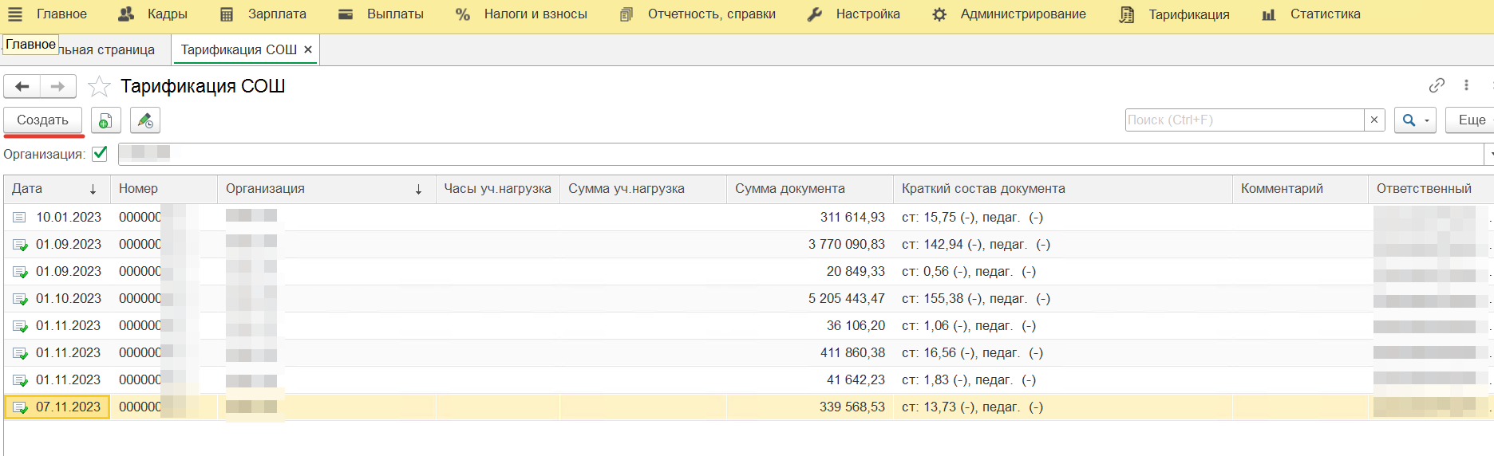Expand the Еще menu
Viewport: 1494px width, 456px height.
1471,120
